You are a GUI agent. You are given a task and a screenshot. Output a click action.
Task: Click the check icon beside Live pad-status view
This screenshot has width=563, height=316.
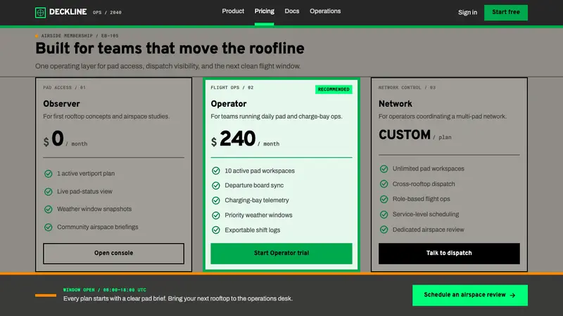tap(48, 192)
